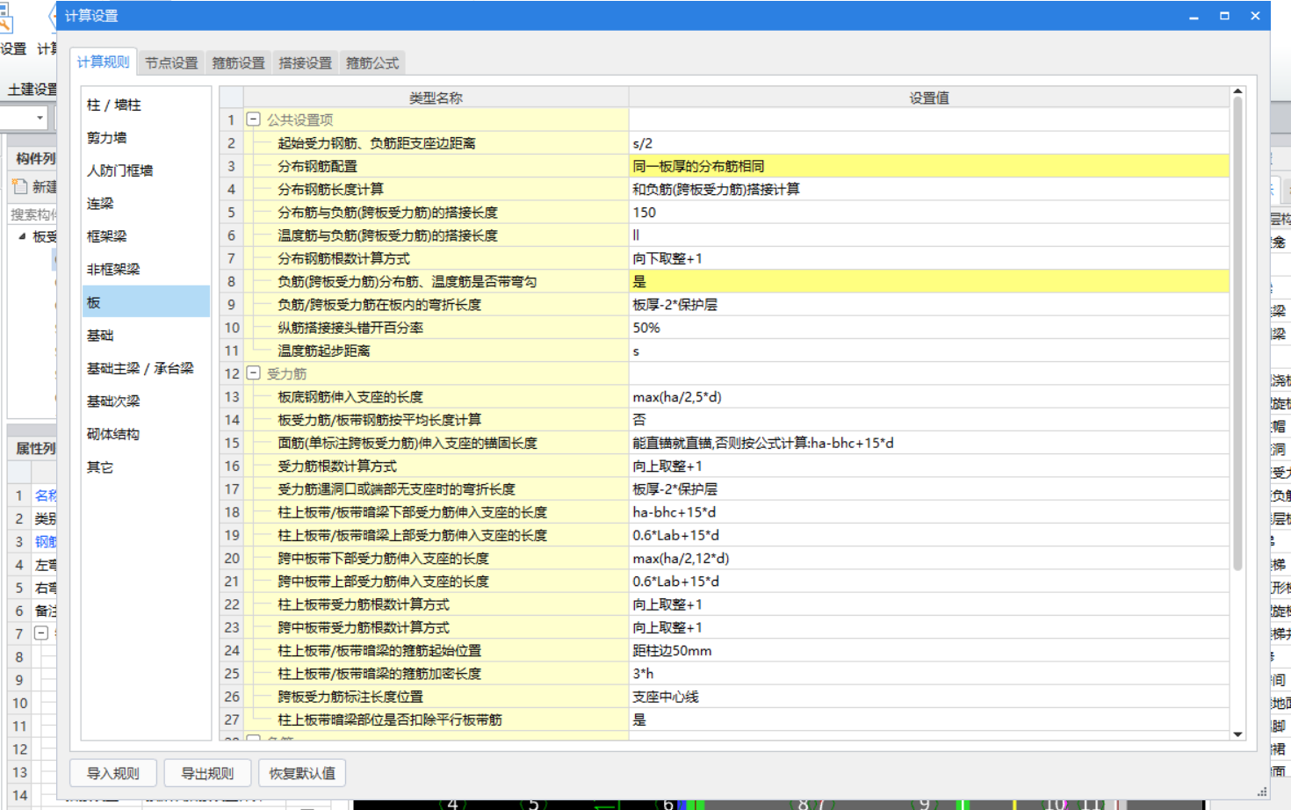
Task: Click value 否 in row 14
Action: click(929, 420)
